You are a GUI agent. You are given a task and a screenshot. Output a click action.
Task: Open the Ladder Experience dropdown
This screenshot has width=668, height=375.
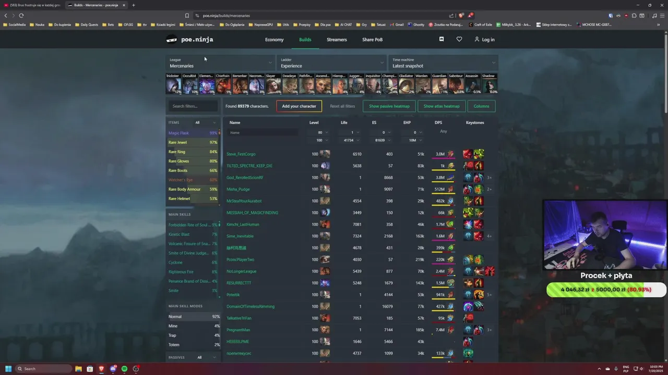click(x=332, y=63)
